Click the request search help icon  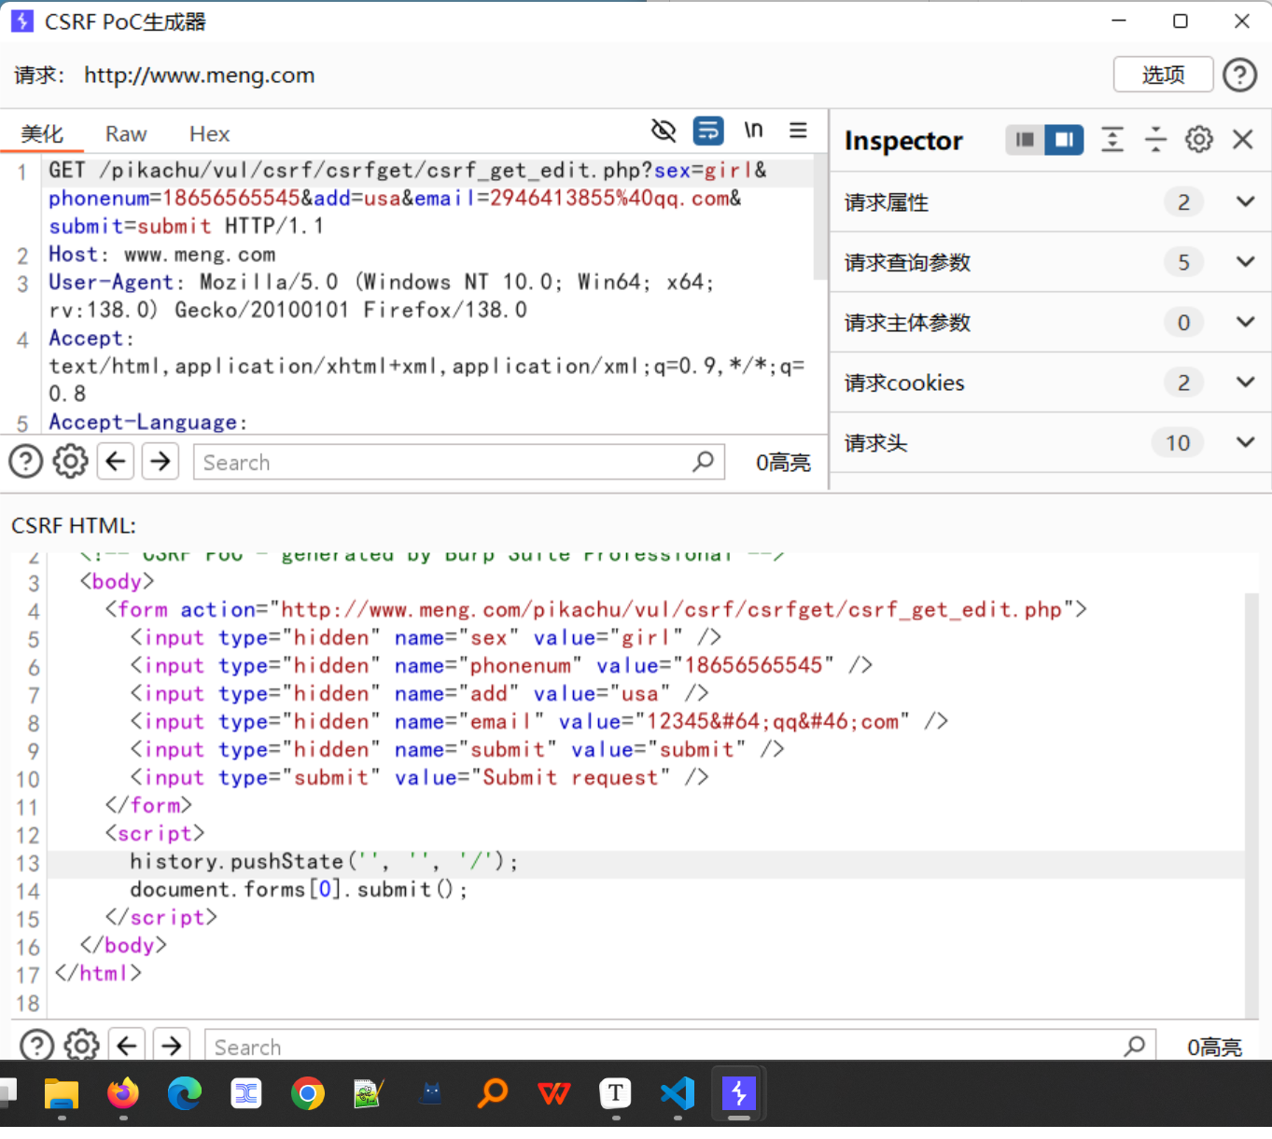tap(26, 462)
